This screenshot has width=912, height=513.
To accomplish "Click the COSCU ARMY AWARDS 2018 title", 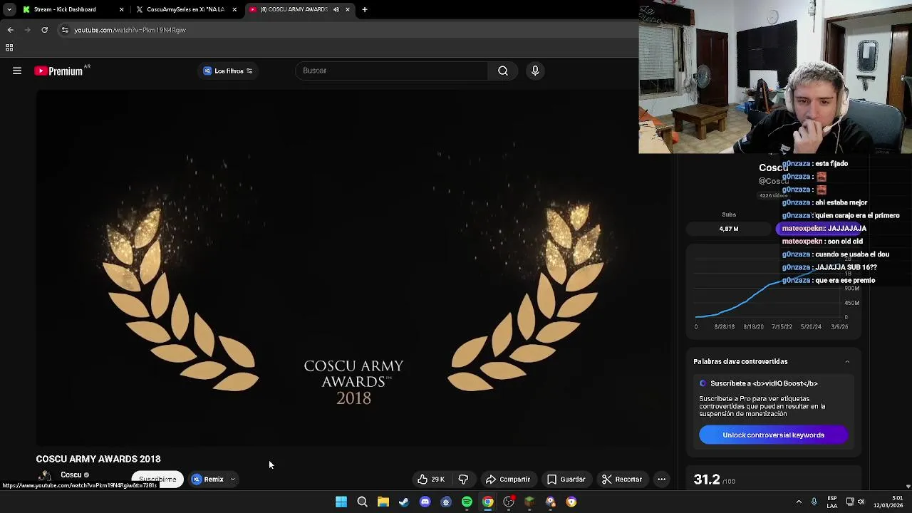I will (98, 459).
